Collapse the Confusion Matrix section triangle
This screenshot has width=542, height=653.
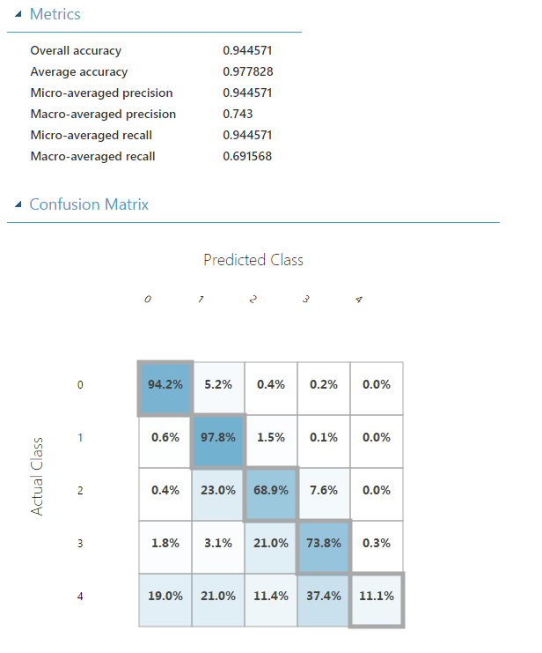[18, 204]
